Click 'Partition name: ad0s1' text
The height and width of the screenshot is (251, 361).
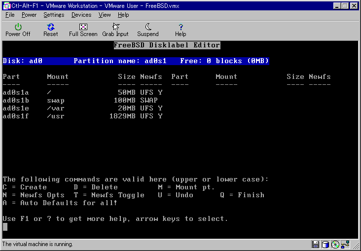(x=120, y=61)
